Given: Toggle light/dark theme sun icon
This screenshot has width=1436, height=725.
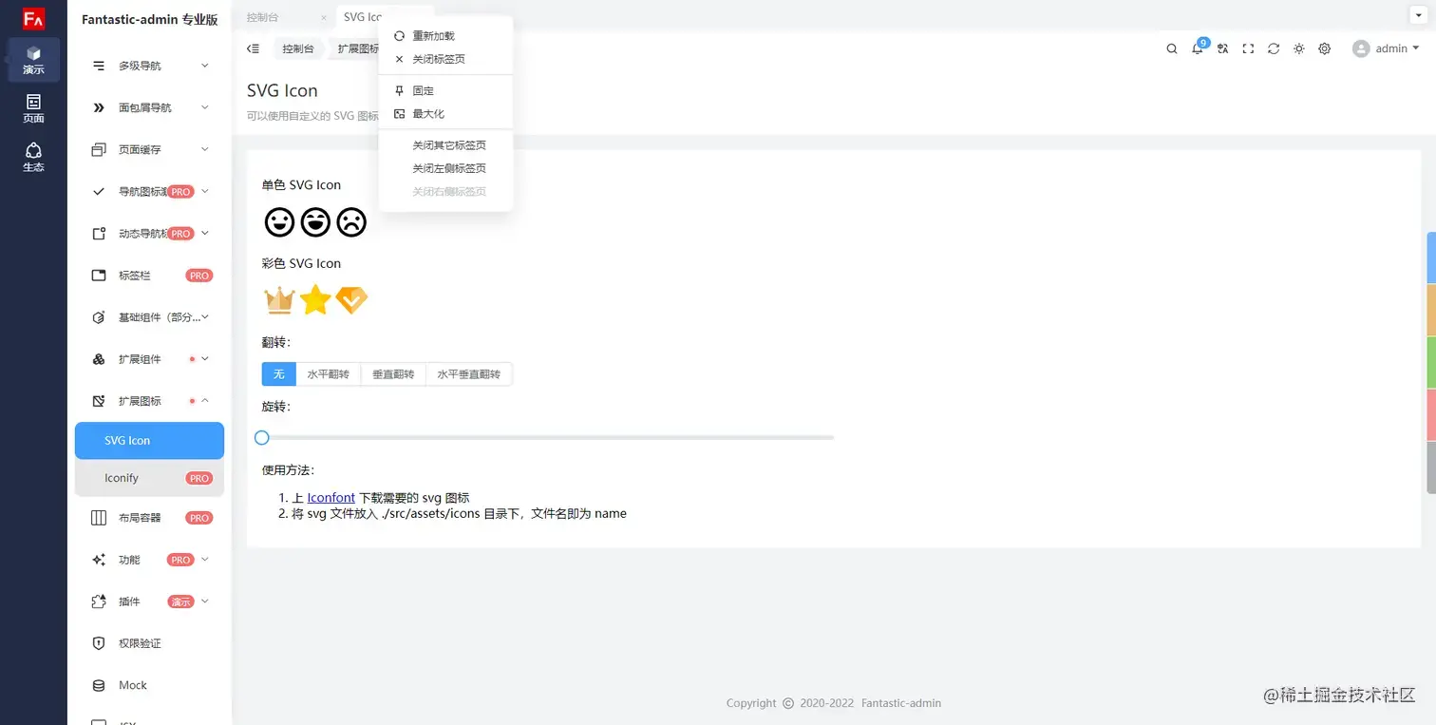Looking at the screenshot, I should click(x=1298, y=48).
